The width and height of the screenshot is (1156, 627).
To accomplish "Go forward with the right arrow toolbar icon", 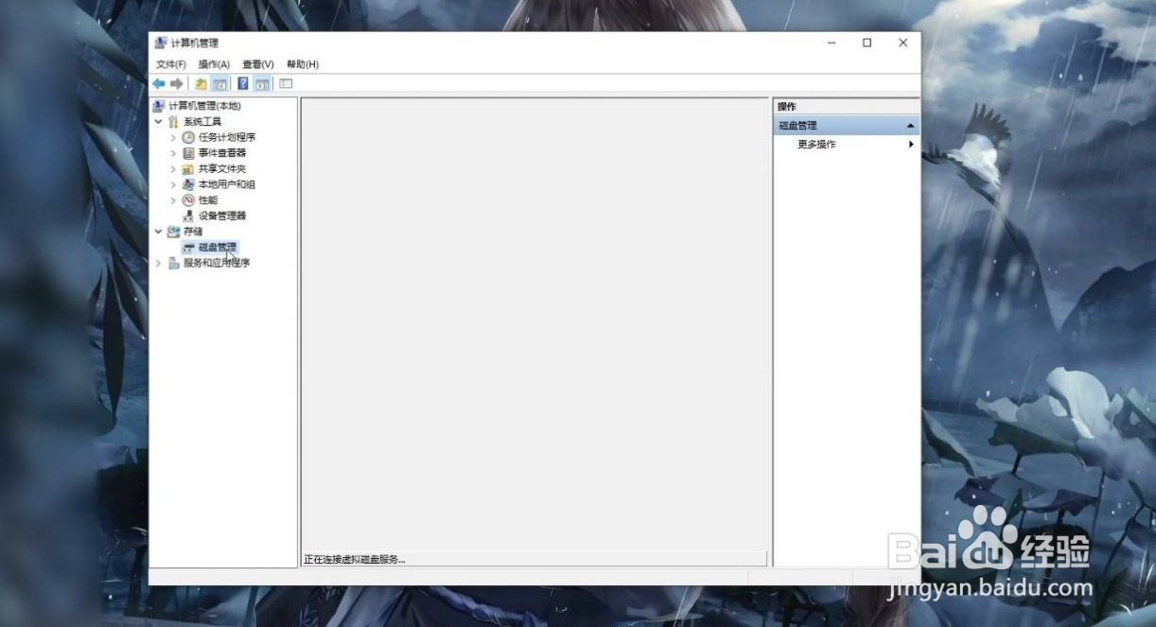I will click(176, 84).
